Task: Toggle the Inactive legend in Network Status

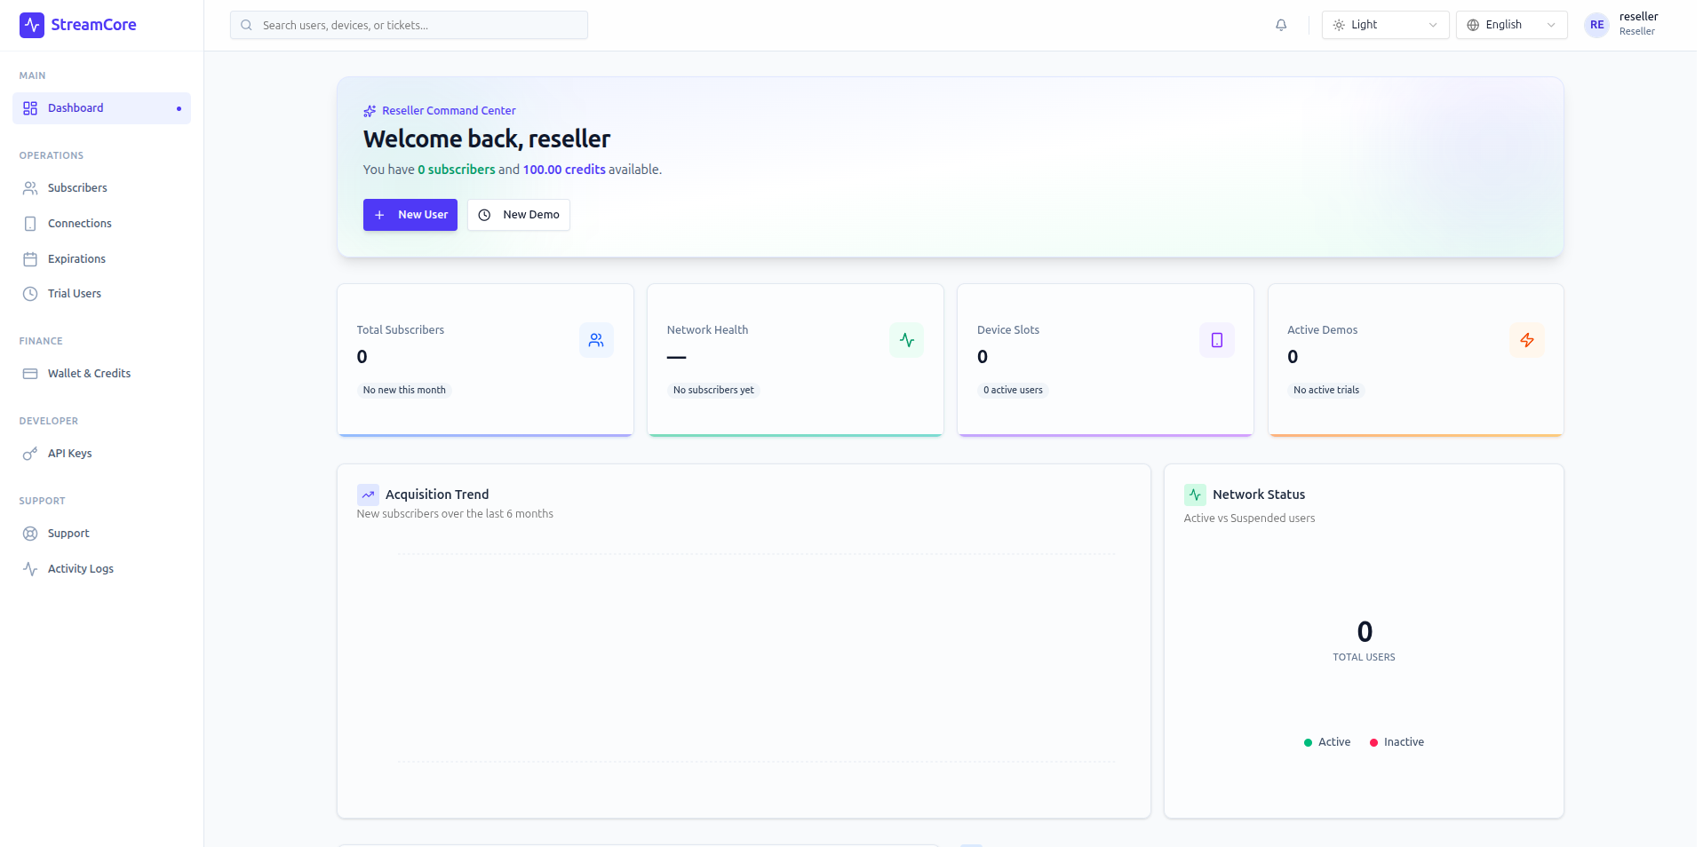Action: pyautogui.click(x=1397, y=742)
